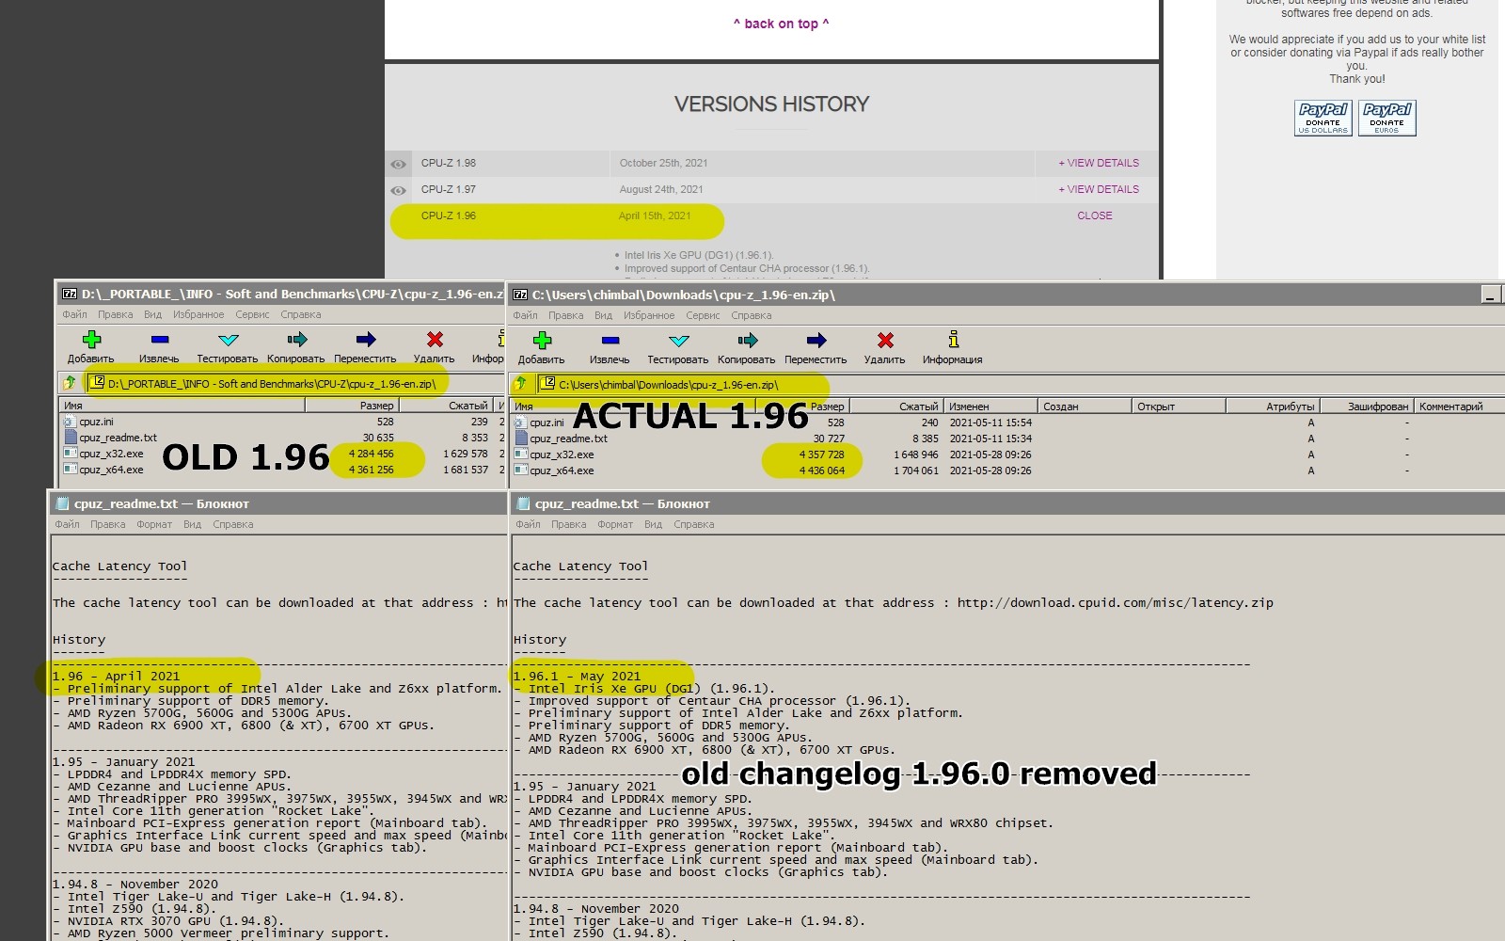Open Файл menu in left Notepad window

pyautogui.click(x=67, y=524)
